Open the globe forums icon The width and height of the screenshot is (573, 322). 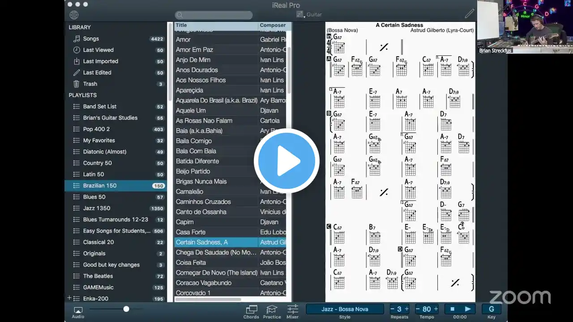coord(74,15)
